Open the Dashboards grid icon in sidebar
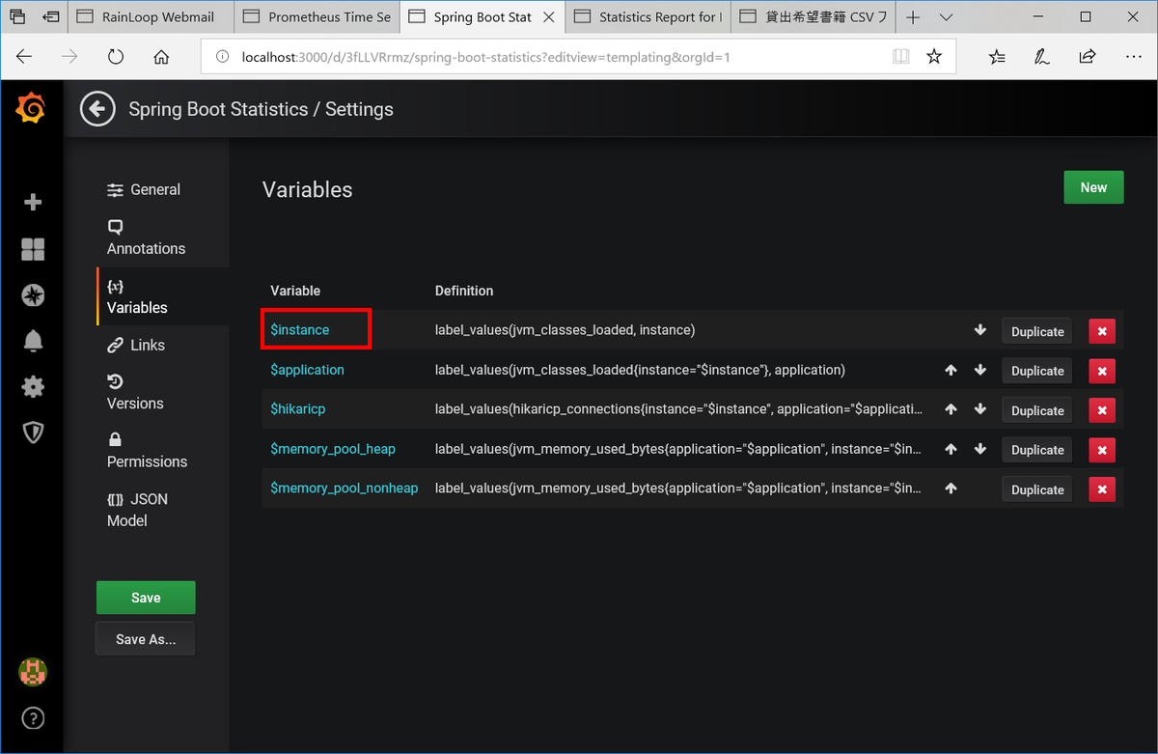The image size is (1158, 754). pyautogui.click(x=33, y=249)
